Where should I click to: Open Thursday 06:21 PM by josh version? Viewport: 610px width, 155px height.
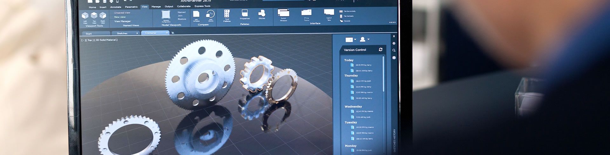click(361, 81)
